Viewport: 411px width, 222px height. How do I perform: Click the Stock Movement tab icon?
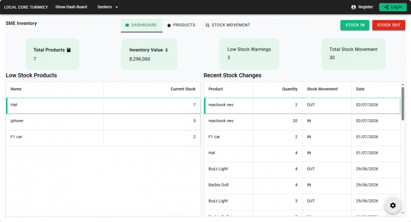point(207,25)
